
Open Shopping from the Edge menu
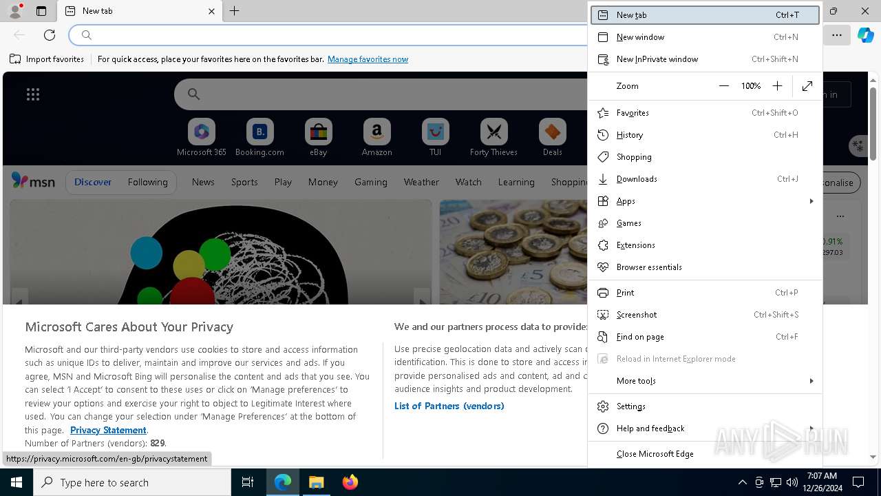[x=705, y=157]
